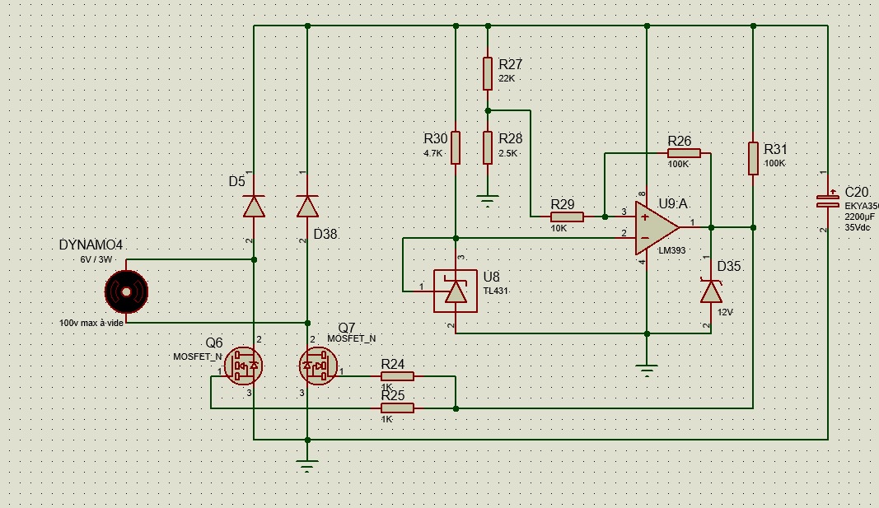Select resistor R26 body

[684, 153]
